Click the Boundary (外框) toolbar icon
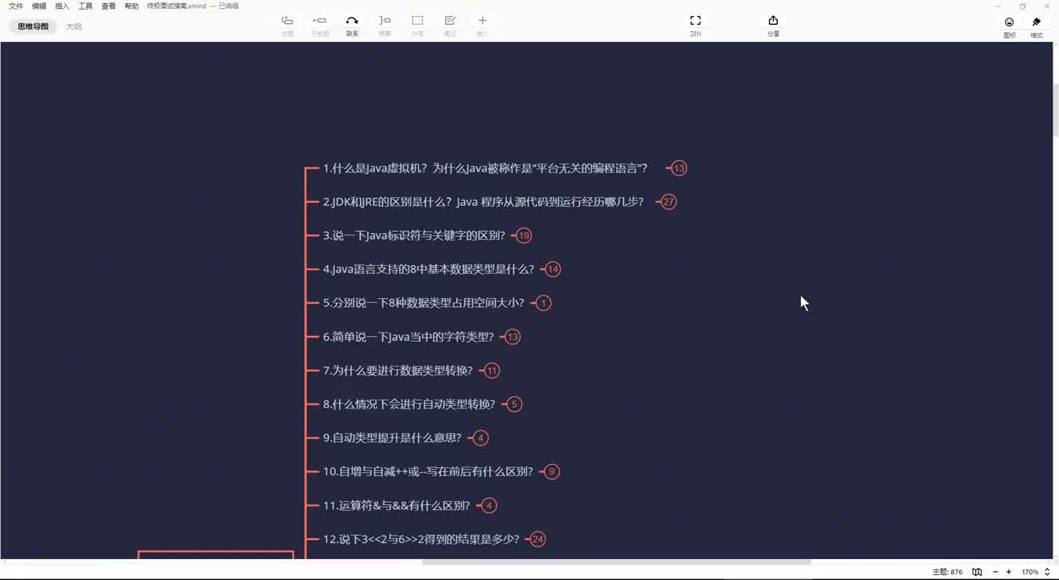 pyautogui.click(x=417, y=21)
